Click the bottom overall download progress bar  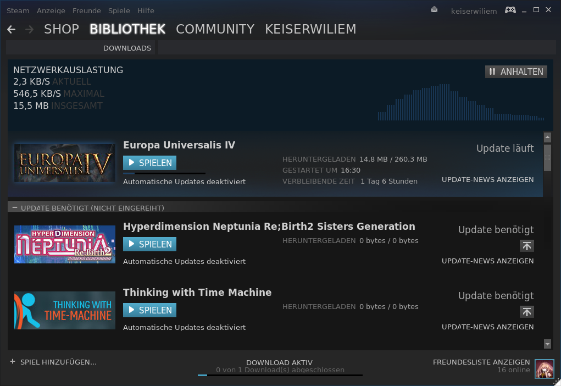point(280,375)
